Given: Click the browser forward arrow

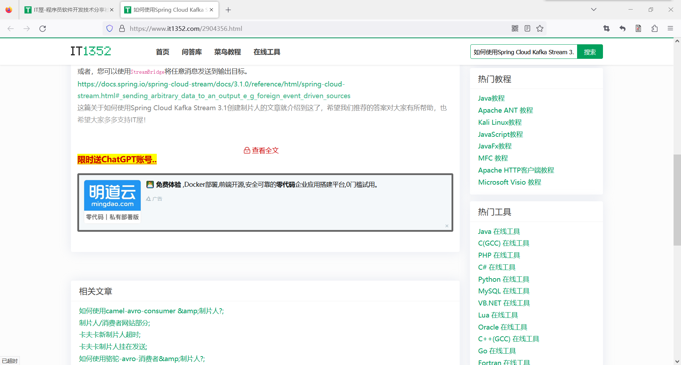Looking at the screenshot, I should (27, 28).
